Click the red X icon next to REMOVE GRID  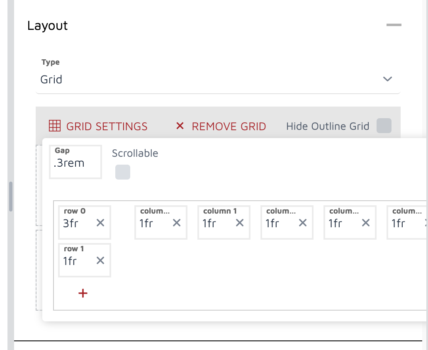tap(180, 126)
